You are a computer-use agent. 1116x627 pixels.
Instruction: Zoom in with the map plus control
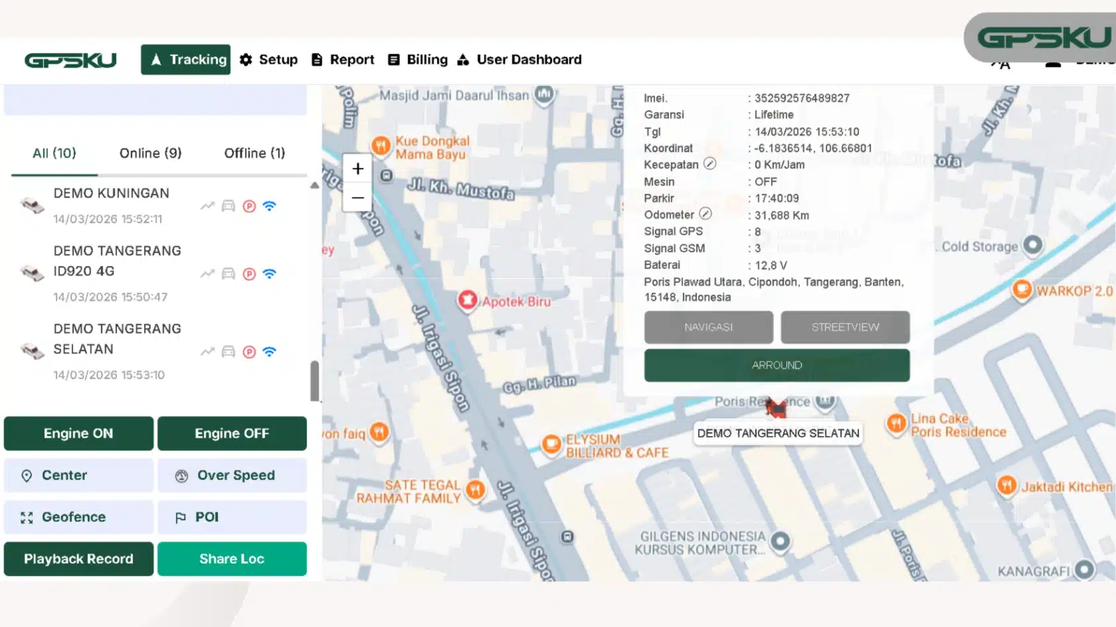(357, 168)
